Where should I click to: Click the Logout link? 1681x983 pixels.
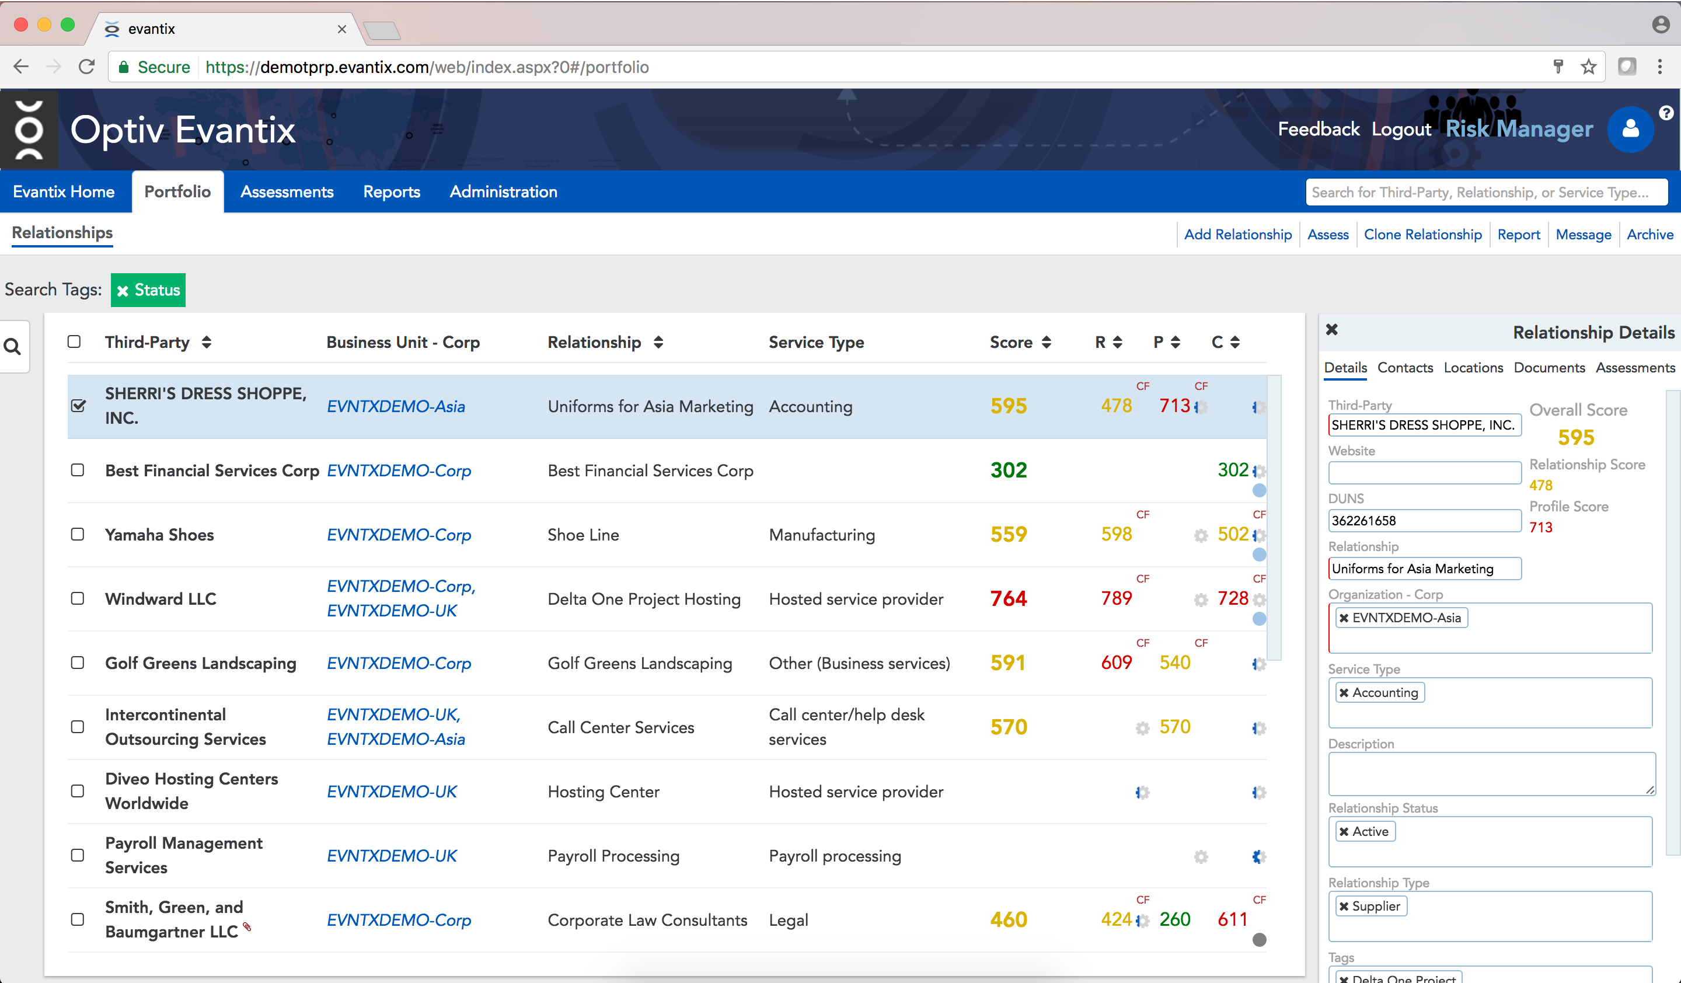(x=1401, y=130)
